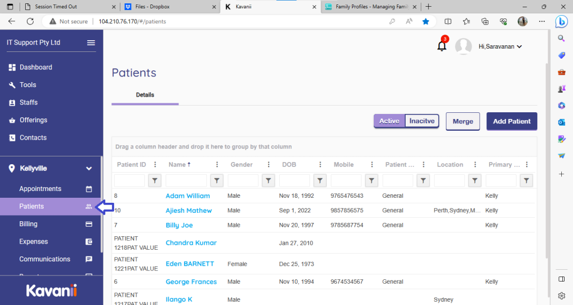The height and width of the screenshot is (305, 573).
Task: Click the Add Patient button
Action: click(x=511, y=121)
